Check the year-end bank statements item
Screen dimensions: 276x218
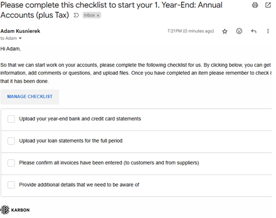coord(11,119)
